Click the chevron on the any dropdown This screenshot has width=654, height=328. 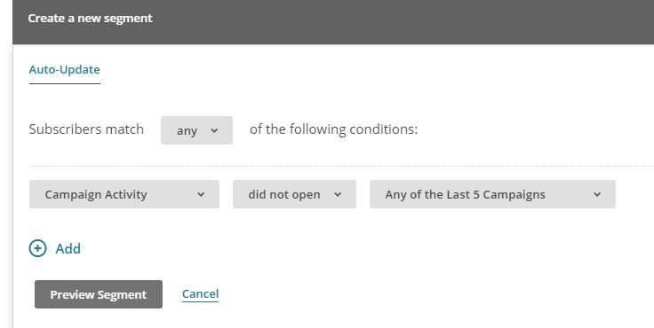pyautogui.click(x=214, y=130)
